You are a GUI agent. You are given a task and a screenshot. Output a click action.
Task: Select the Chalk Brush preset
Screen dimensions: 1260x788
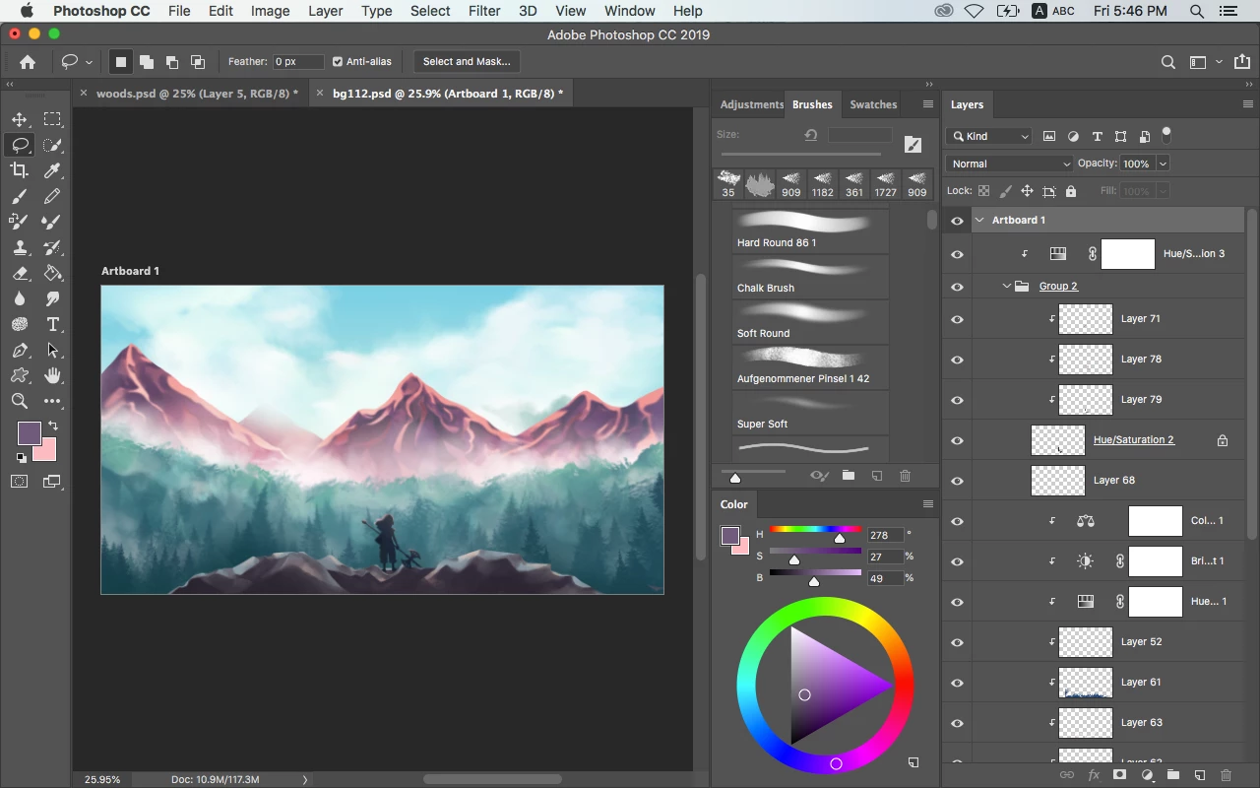pos(810,277)
